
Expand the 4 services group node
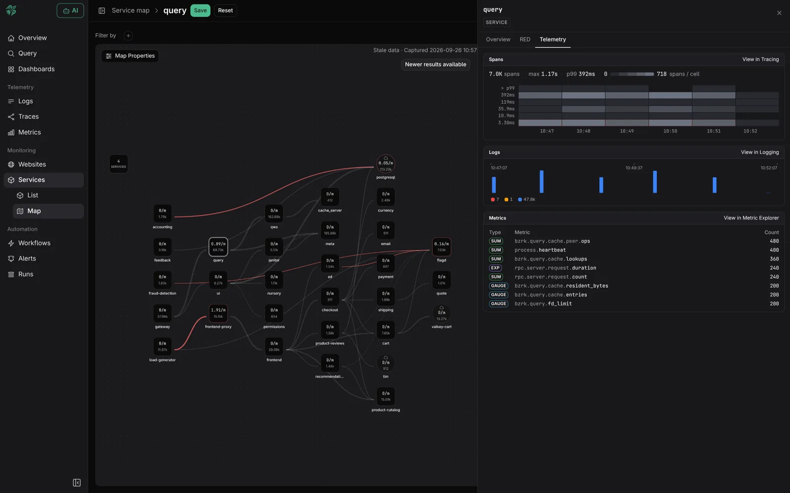click(118, 164)
